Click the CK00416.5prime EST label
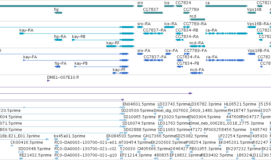 pos(27,143)
